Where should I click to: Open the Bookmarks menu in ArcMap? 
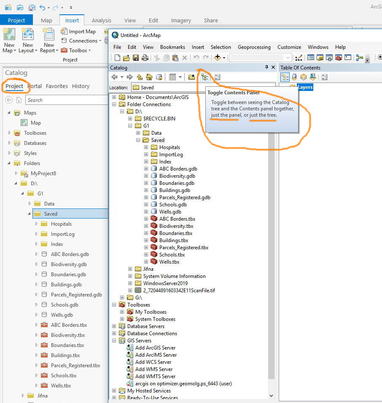coord(172,47)
